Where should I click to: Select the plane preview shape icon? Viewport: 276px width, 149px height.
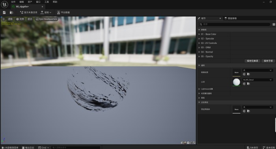(188, 143)
